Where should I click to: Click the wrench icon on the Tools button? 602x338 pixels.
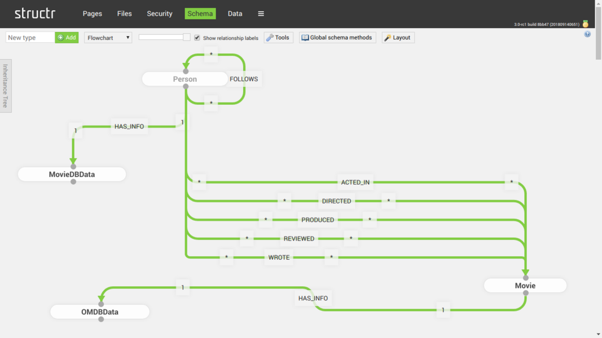[270, 38]
